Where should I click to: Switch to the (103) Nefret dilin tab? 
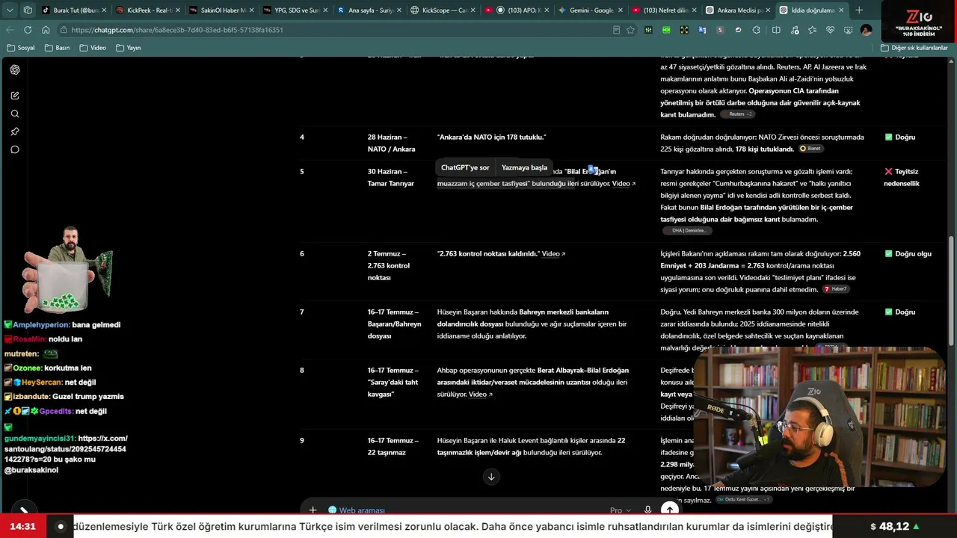(x=664, y=10)
